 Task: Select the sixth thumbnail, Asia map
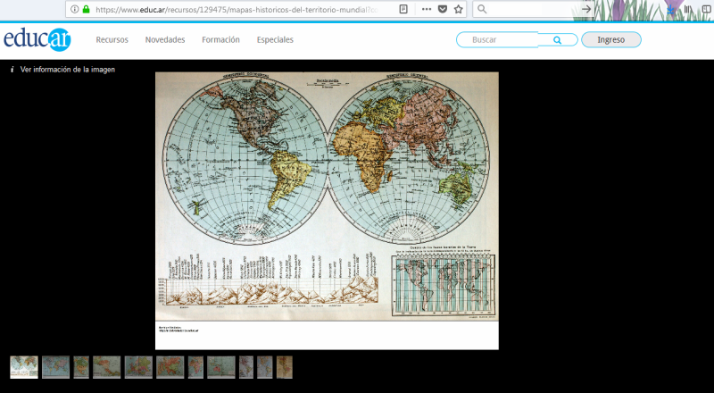[x=170, y=367]
